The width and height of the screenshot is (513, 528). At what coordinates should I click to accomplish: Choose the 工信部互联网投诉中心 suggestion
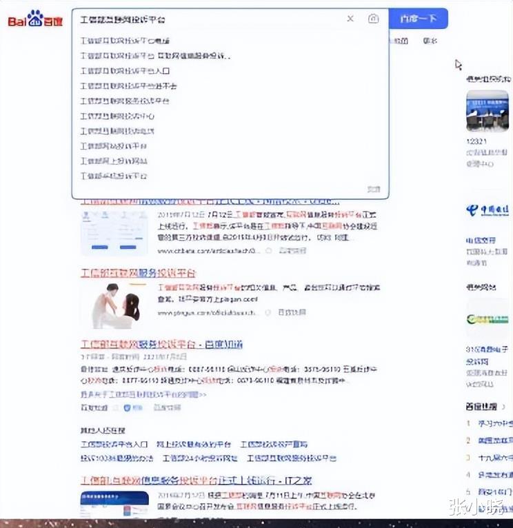117,116
